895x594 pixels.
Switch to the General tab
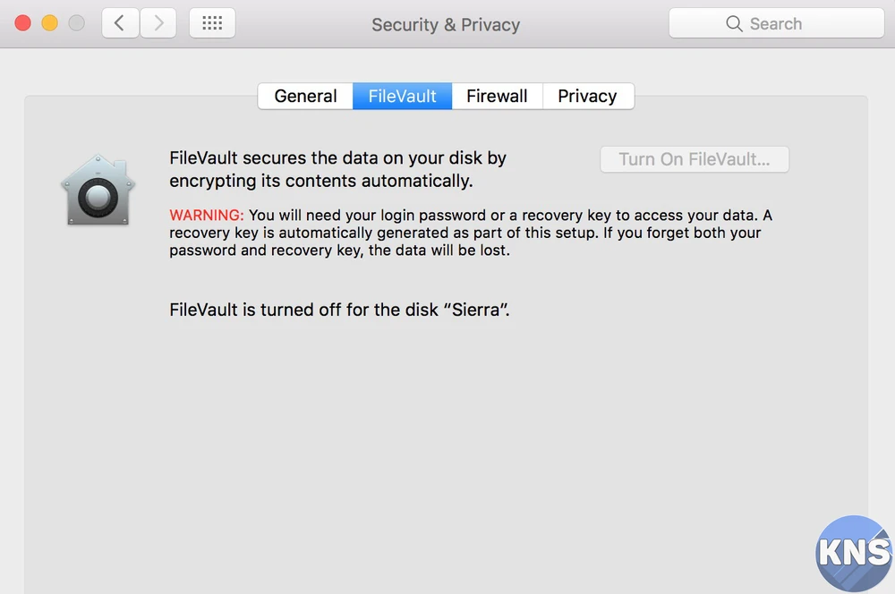(x=305, y=96)
